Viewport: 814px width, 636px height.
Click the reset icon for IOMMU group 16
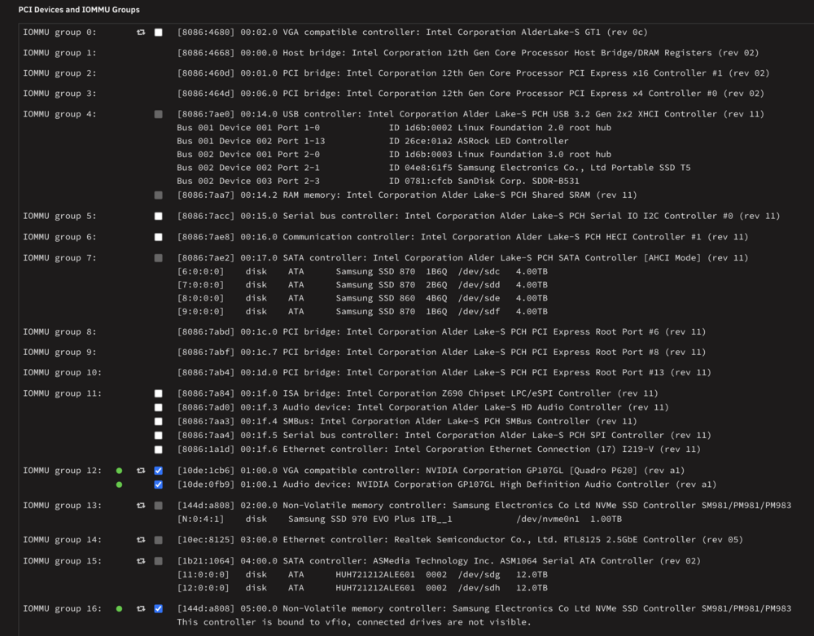(x=141, y=608)
